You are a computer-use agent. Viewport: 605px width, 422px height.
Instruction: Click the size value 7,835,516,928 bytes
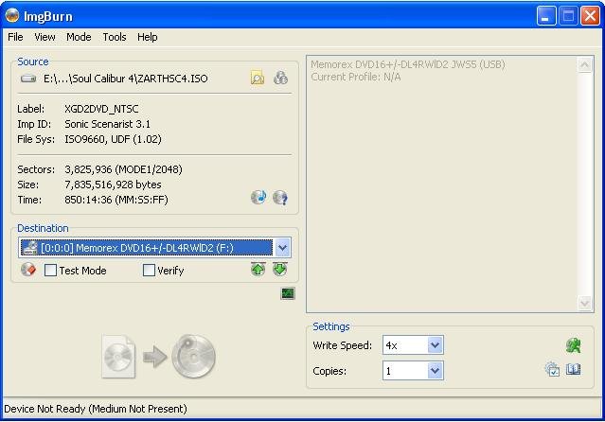113,185
